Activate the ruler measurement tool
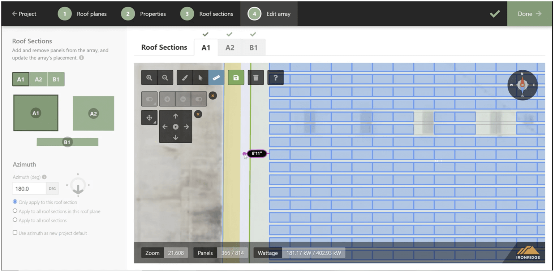Viewport: 555px width, 273px height. (x=216, y=78)
